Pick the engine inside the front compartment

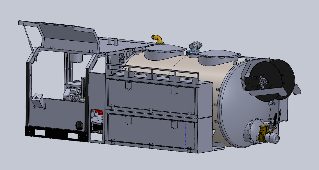point(74,92)
